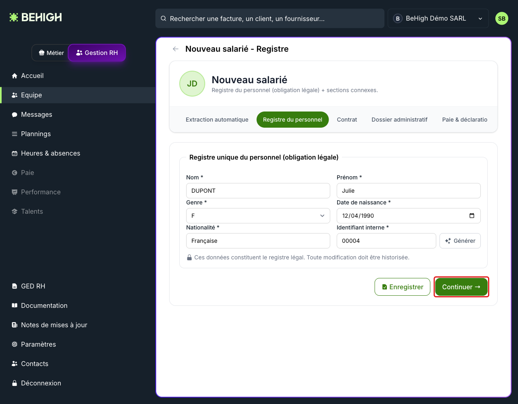The width and height of the screenshot is (518, 404).
Task: Select the Equipe team icon
Action: click(15, 95)
